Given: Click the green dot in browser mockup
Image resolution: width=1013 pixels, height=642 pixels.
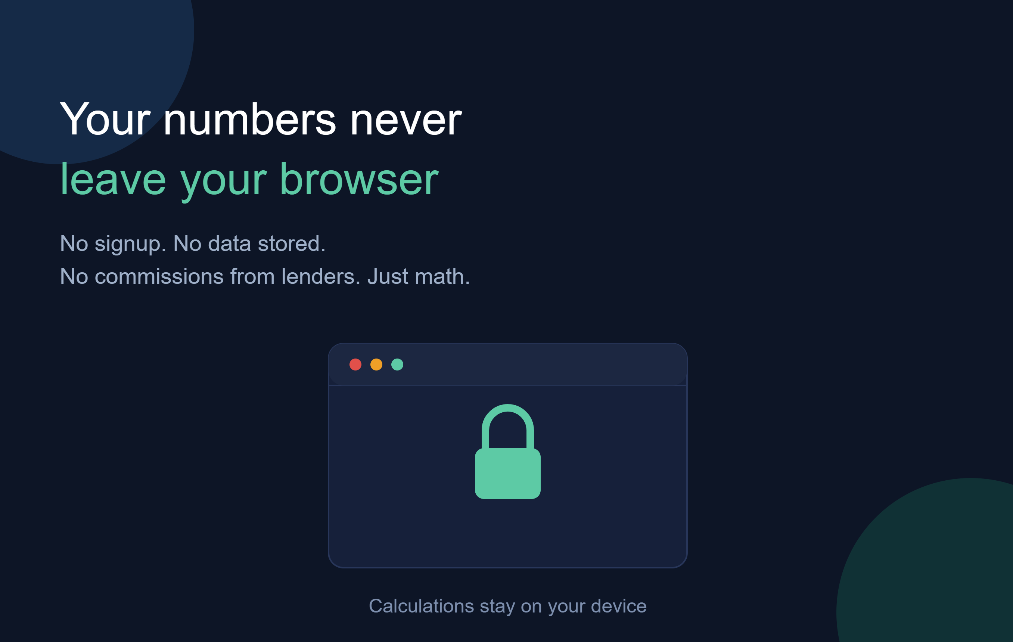Looking at the screenshot, I should pos(397,365).
